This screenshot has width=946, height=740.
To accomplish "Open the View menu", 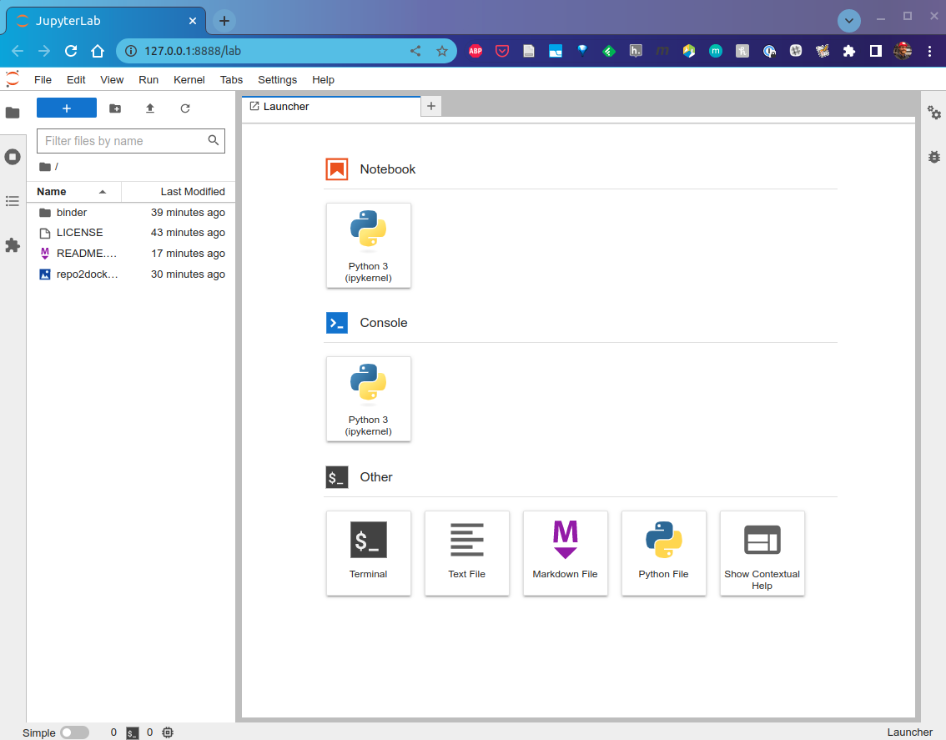I will pyautogui.click(x=112, y=80).
